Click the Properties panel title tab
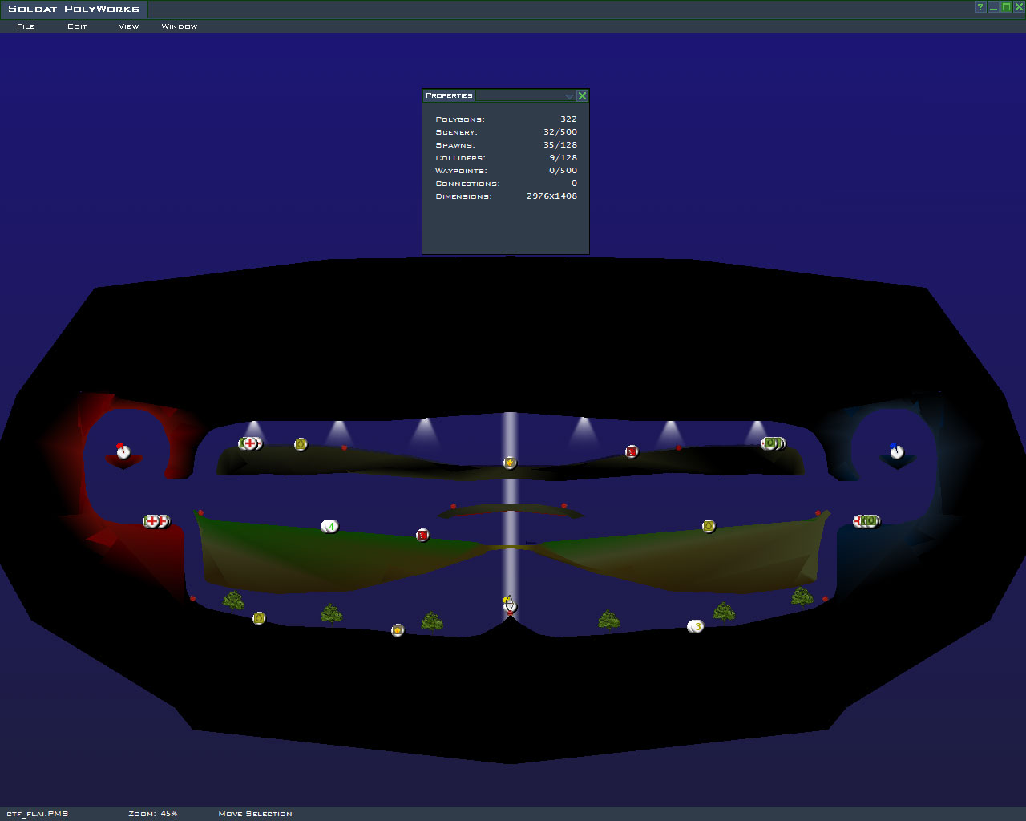Image resolution: width=1026 pixels, height=821 pixels. 449,95
